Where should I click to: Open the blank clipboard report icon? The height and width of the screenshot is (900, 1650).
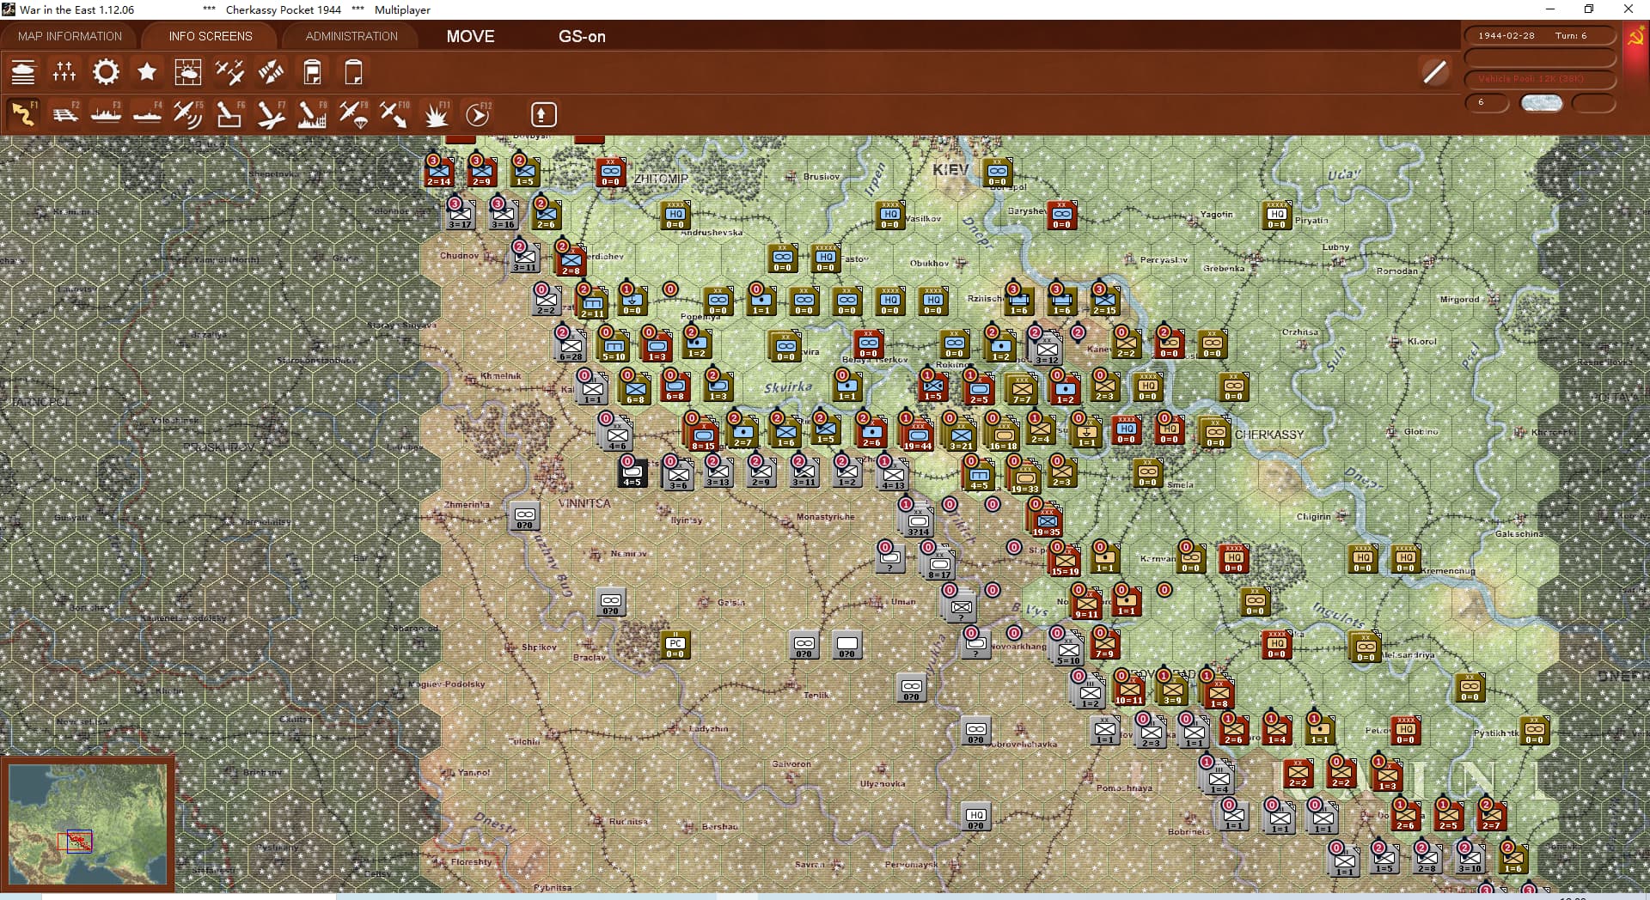(x=353, y=72)
